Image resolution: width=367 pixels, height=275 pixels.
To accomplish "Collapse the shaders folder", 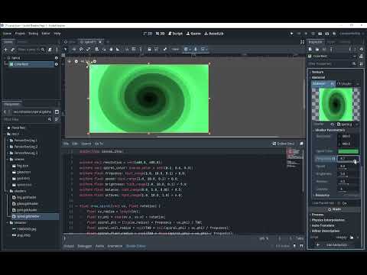I will pos(8,191).
